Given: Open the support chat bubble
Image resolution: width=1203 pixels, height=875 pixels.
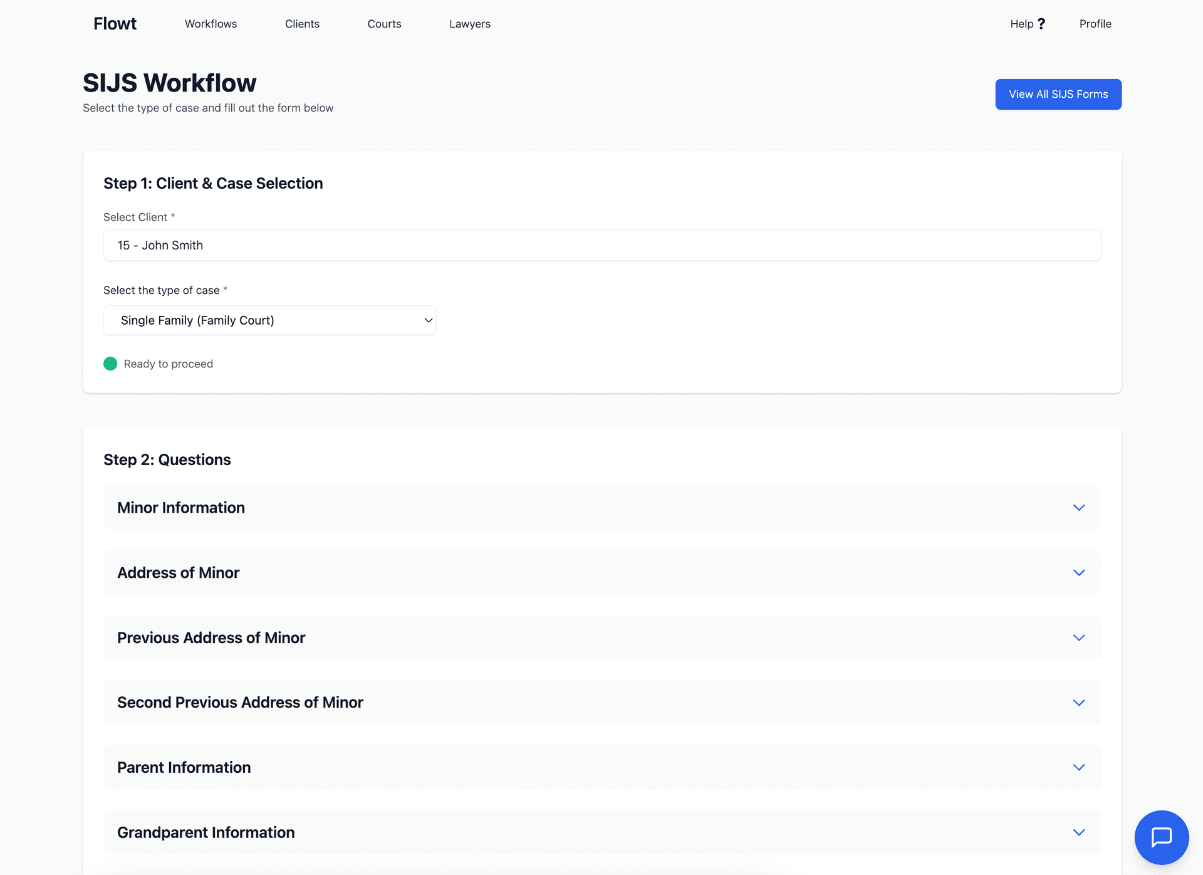Looking at the screenshot, I should click(1162, 837).
